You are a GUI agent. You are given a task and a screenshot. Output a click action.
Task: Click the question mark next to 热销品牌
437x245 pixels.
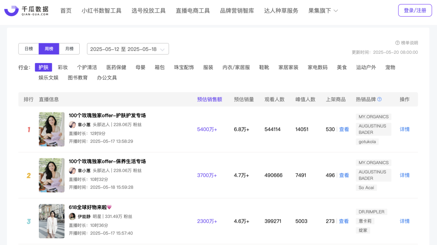point(380,99)
